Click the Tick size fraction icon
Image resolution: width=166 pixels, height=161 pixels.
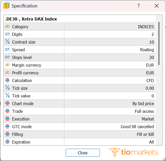point(7,87)
